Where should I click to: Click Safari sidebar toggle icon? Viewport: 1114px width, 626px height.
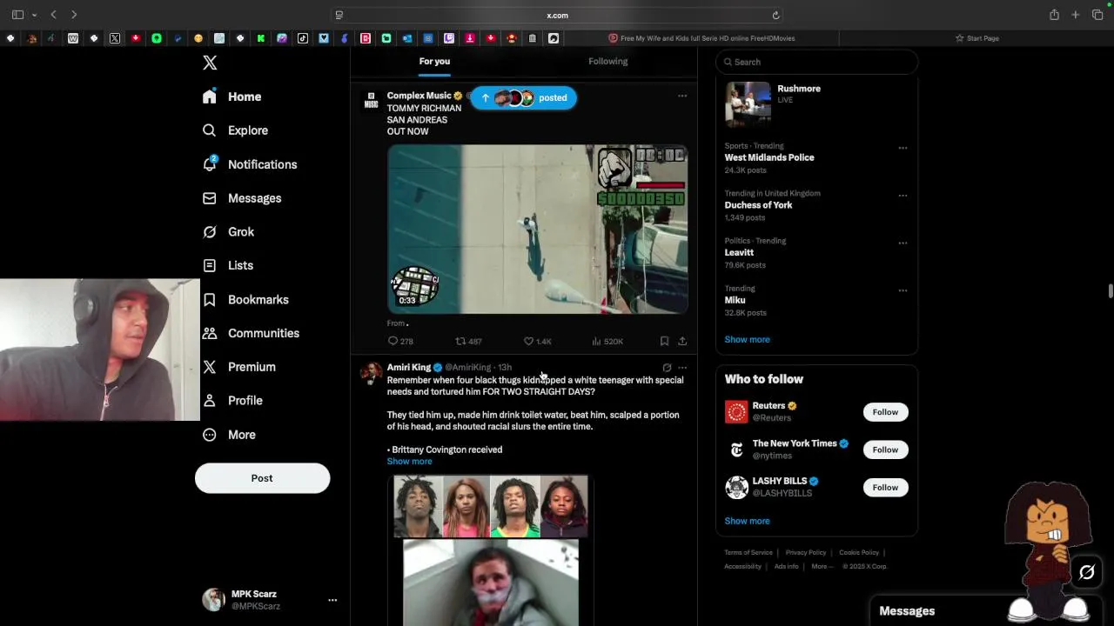tap(17, 15)
